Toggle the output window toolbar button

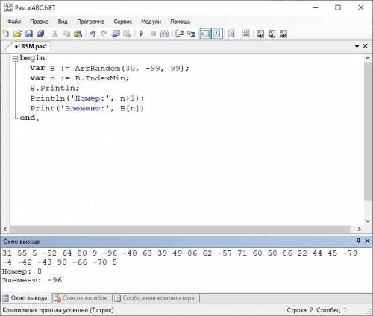coord(205,34)
